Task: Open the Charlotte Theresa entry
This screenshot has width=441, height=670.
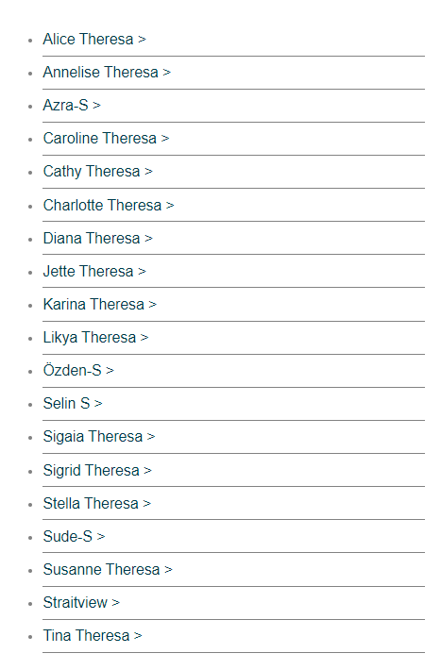Action: (x=109, y=205)
